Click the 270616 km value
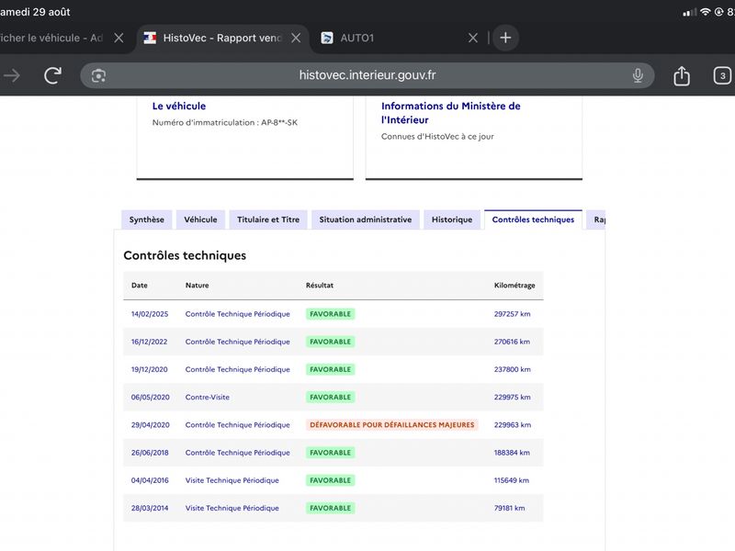Viewport: 735px width, 551px height. point(512,342)
